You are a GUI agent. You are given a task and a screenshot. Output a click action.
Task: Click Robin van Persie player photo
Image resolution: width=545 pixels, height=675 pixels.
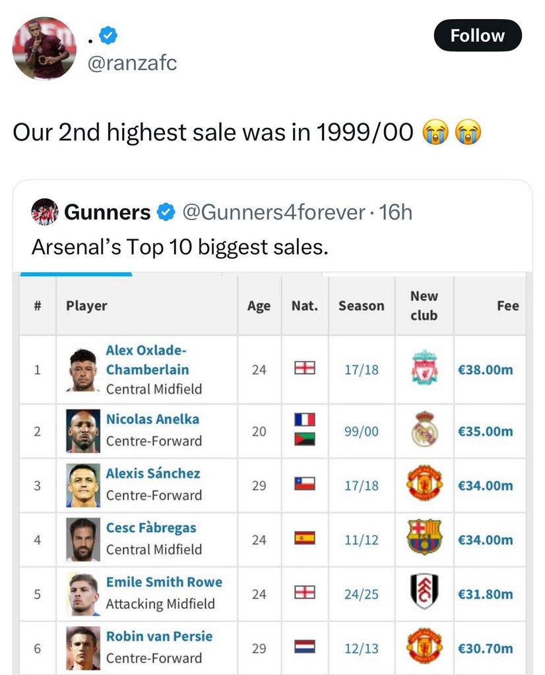83,647
